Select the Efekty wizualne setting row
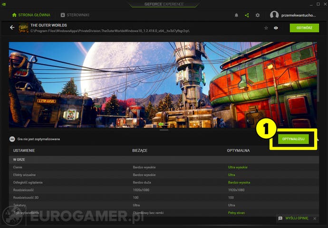The image size is (328, 228). [164, 175]
